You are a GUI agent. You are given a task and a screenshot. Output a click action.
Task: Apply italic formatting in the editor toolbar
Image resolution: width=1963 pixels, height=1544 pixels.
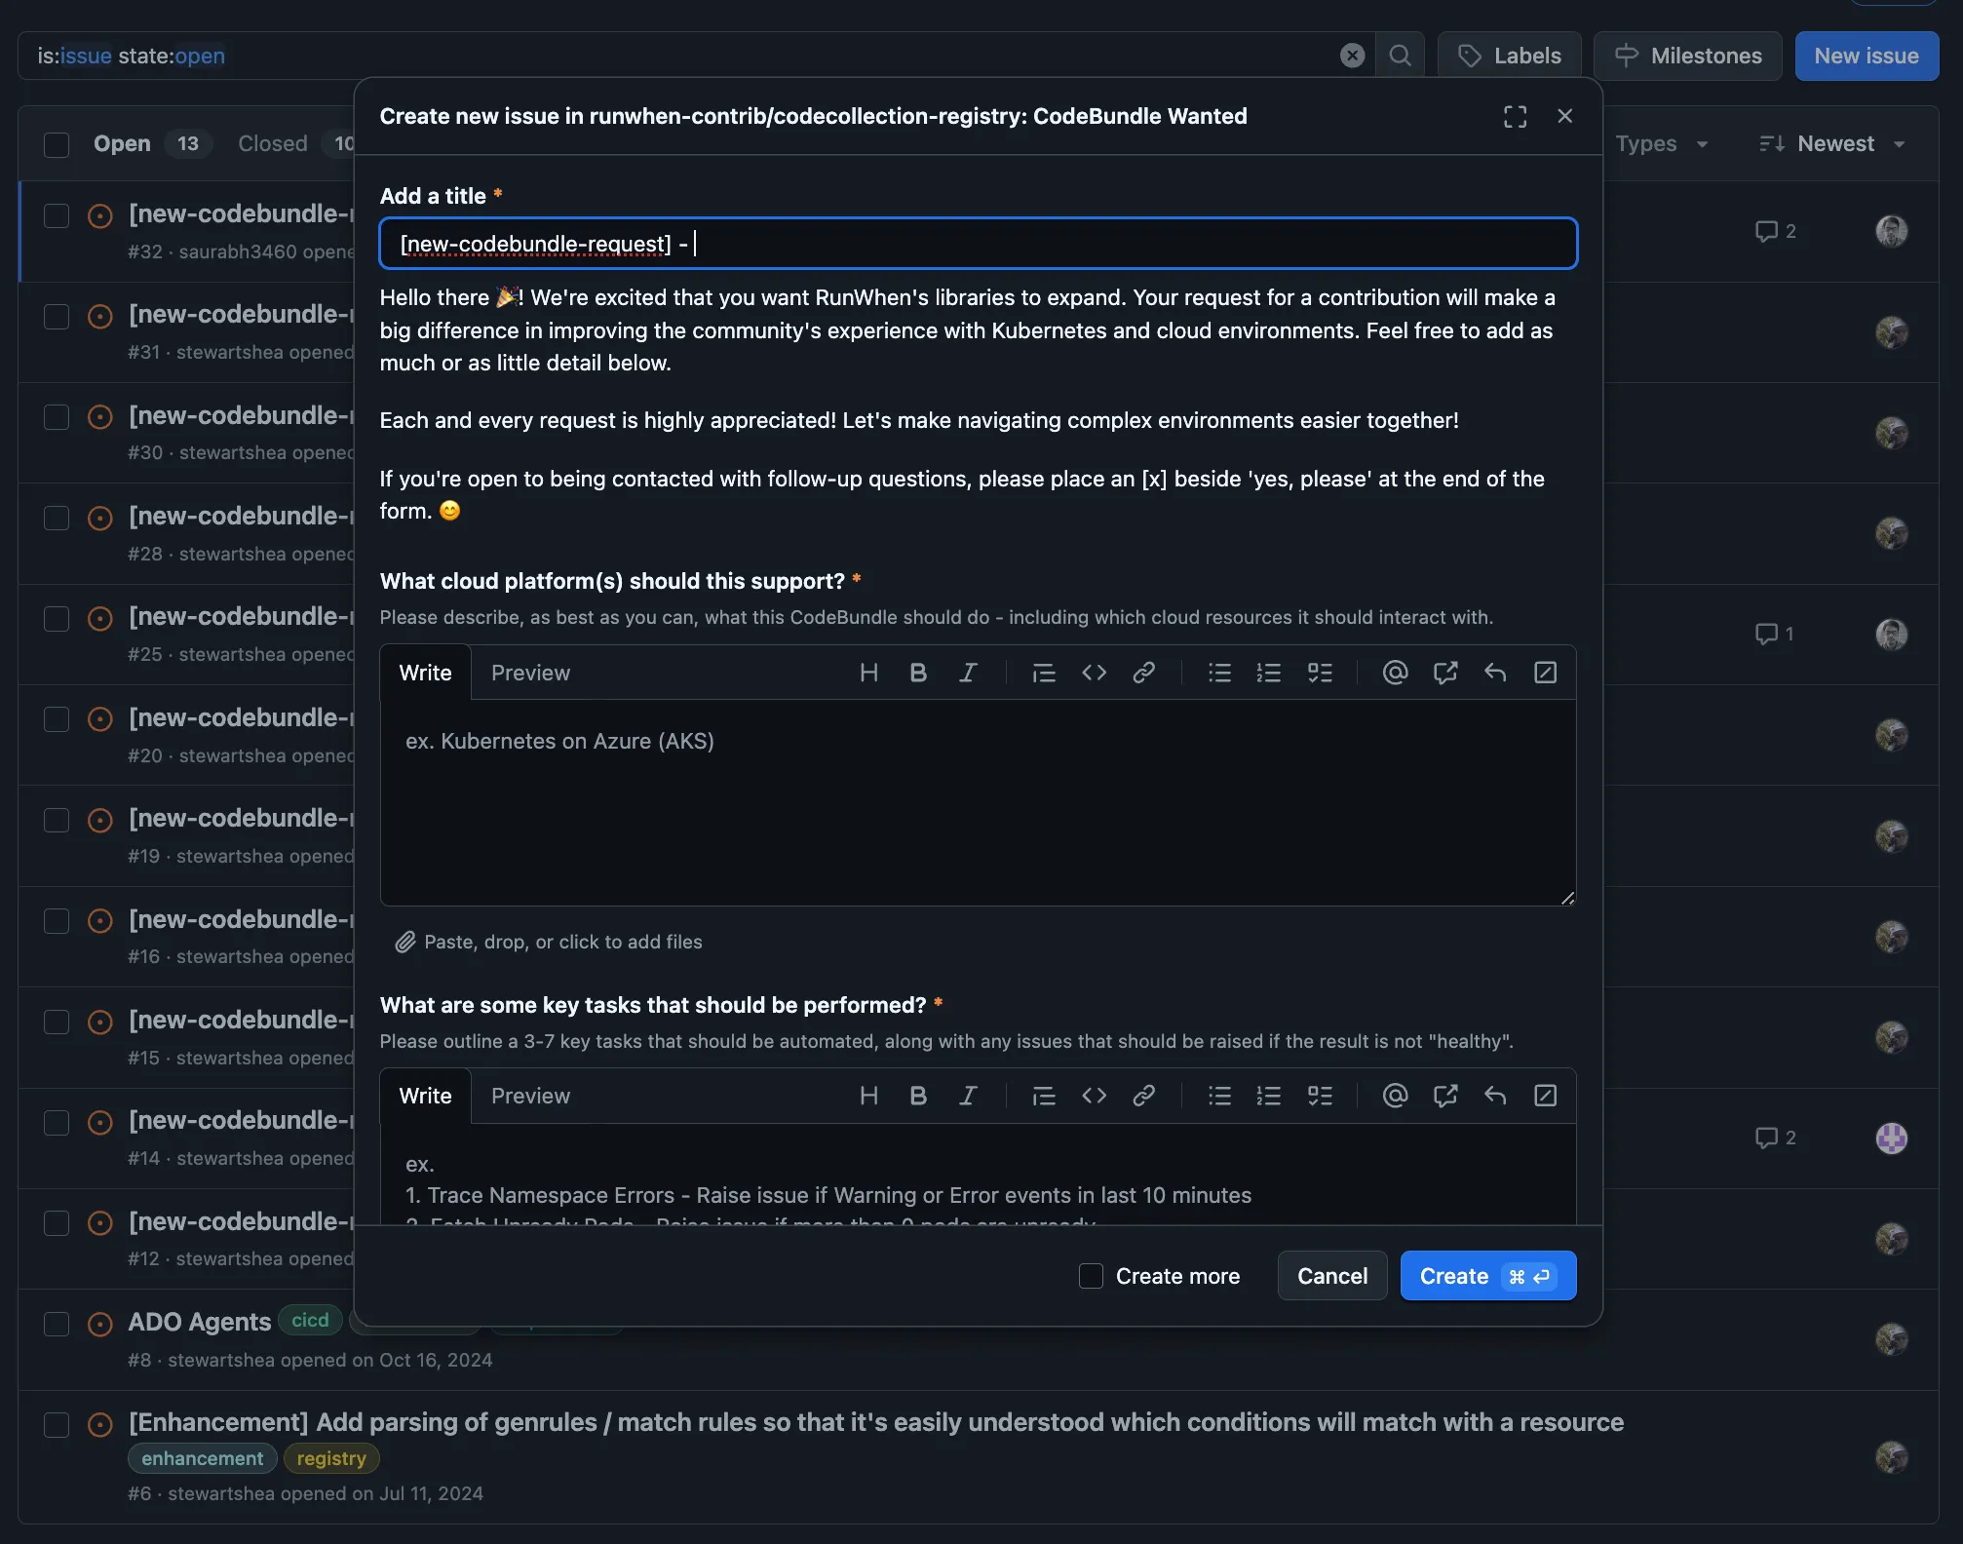coord(969,673)
